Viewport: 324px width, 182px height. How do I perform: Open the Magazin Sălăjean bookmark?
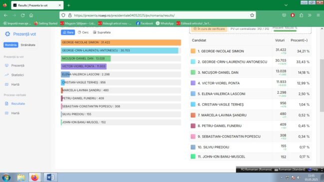78,23
